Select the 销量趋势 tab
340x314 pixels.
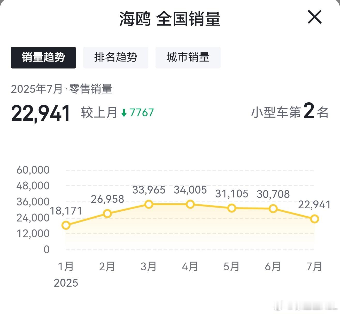(43, 57)
